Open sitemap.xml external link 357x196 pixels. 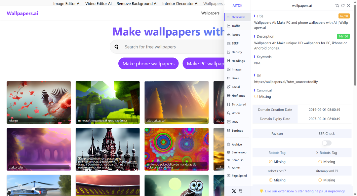click(327, 171)
